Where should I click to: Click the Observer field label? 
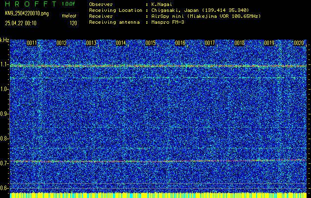pos(101,4)
